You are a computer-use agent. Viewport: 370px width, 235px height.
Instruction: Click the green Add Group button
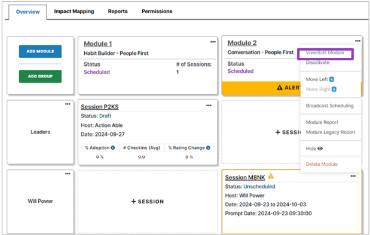pyautogui.click(x=41, y=76)
